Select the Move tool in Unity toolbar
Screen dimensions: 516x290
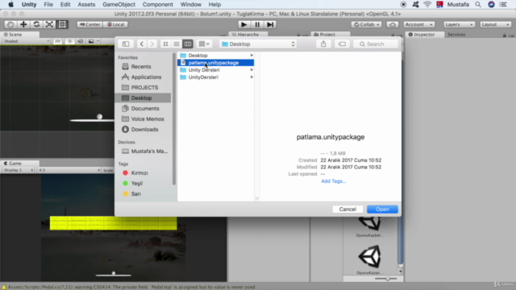pos(23,24)
